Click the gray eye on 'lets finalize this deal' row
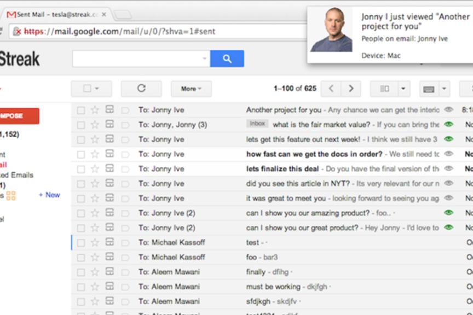Screen dimensions: 473x315 point(448,168)
